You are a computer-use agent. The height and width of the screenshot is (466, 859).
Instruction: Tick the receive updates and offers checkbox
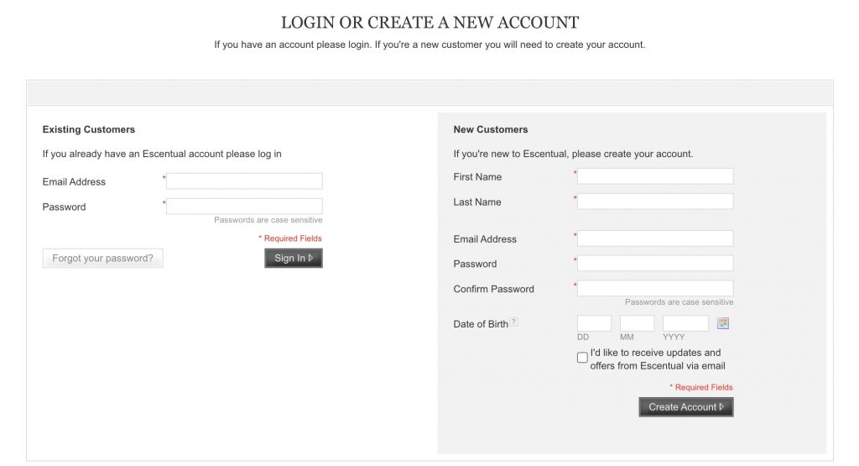click(x=582, y=358)
